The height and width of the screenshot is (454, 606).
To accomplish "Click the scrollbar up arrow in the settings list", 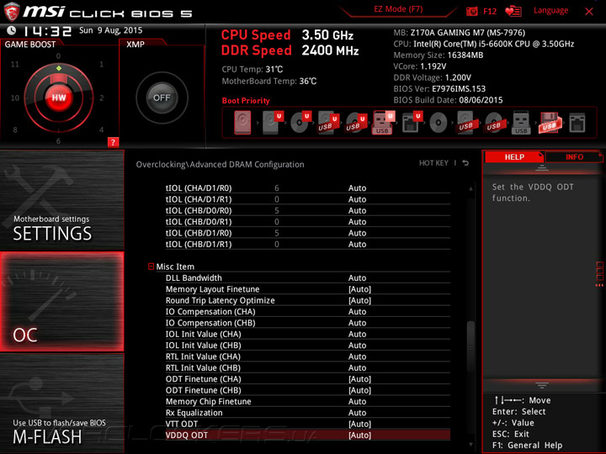I will point(470,189).
